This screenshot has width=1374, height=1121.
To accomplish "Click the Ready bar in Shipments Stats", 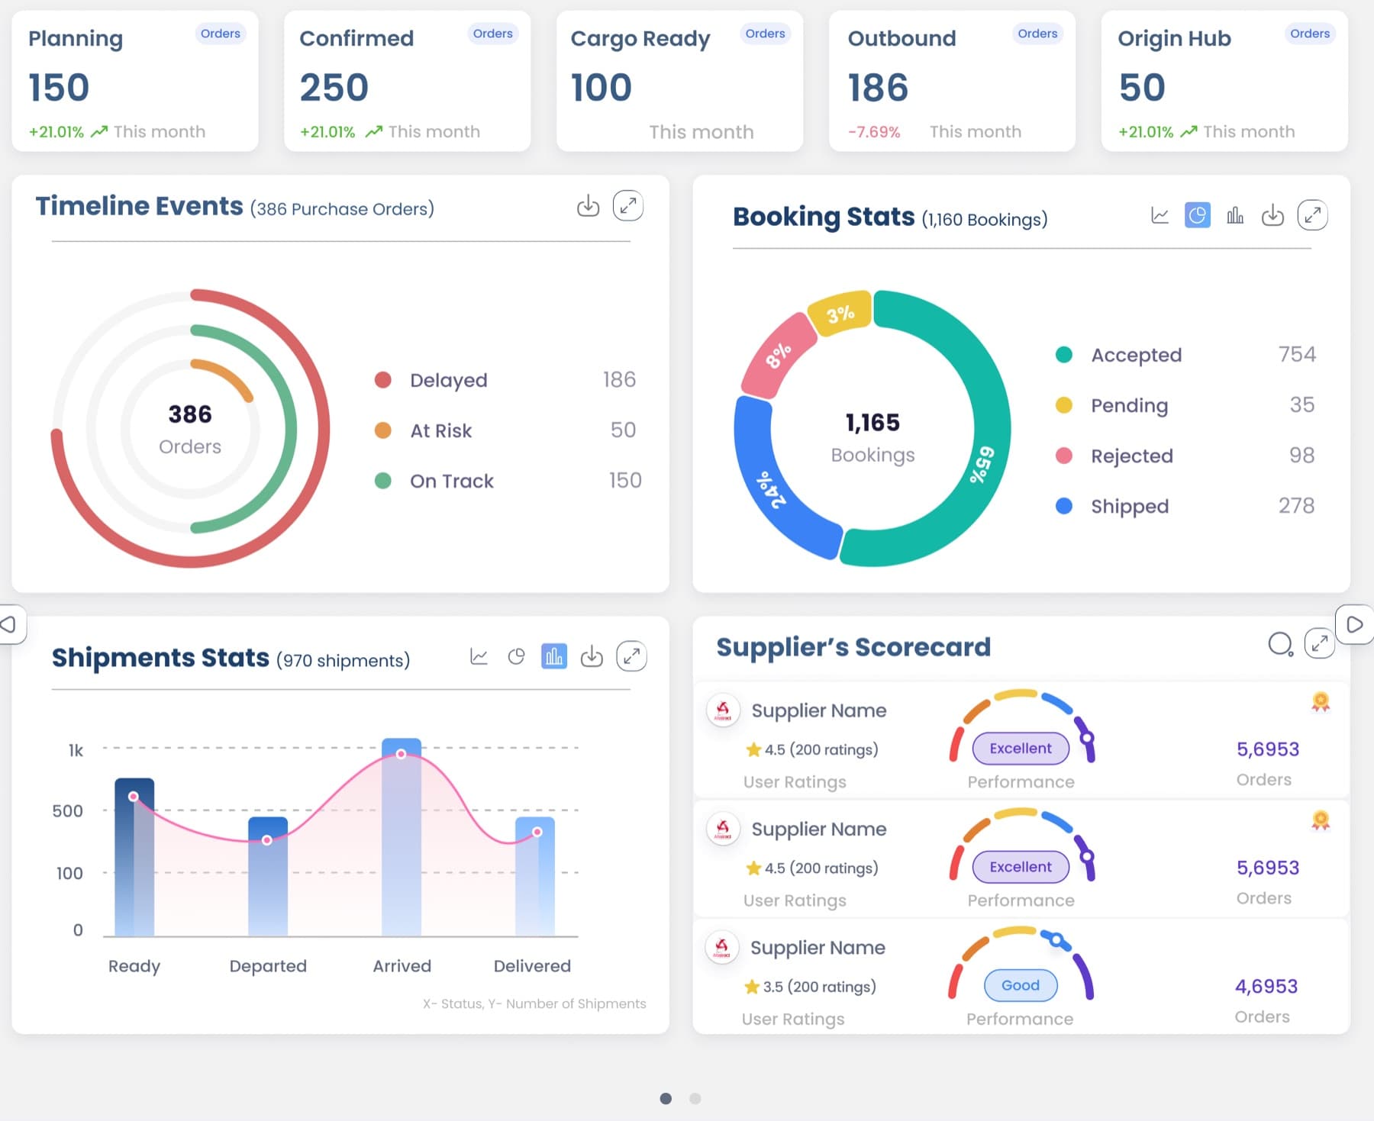I will coord(134,857).
